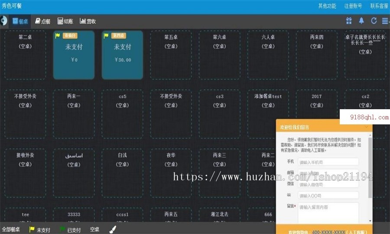Filter tables by 空桌 status
This screenshot has width=390, height=234.
pyautogui.click(x=94, y=229)
